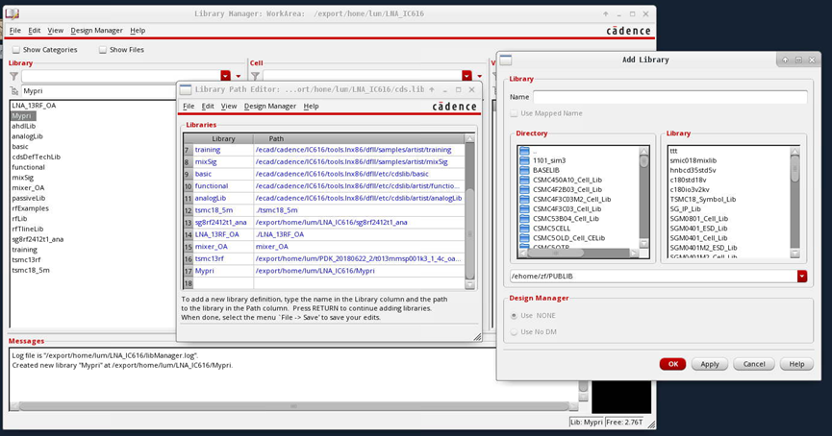Click the Messages horizontal scrollbar
Viewport: 832px width, 436px height.
pyautogui.click(x=294, y=406)
